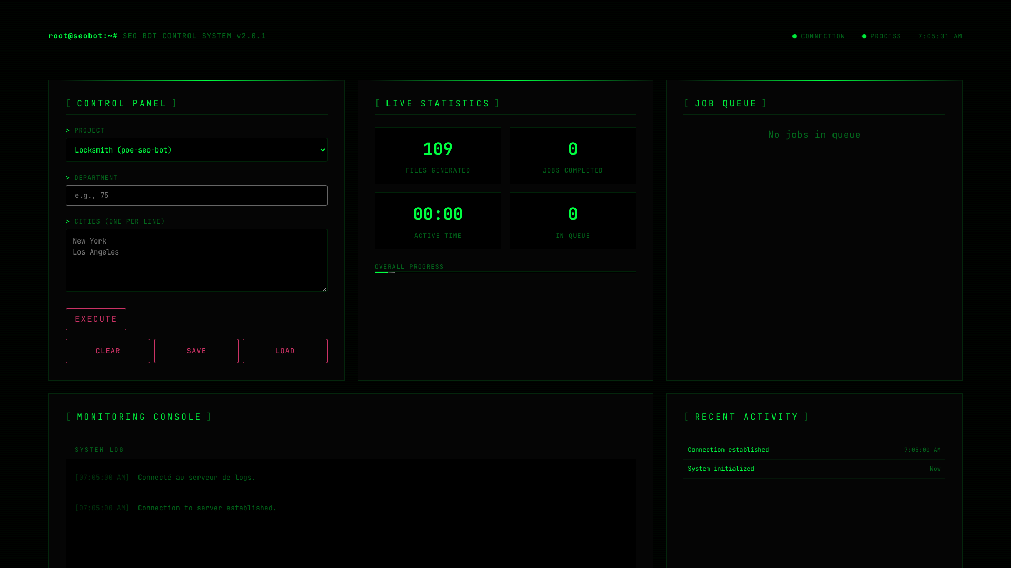
Task: Click the green Process status dot
Action: click(x=864, y=36)
